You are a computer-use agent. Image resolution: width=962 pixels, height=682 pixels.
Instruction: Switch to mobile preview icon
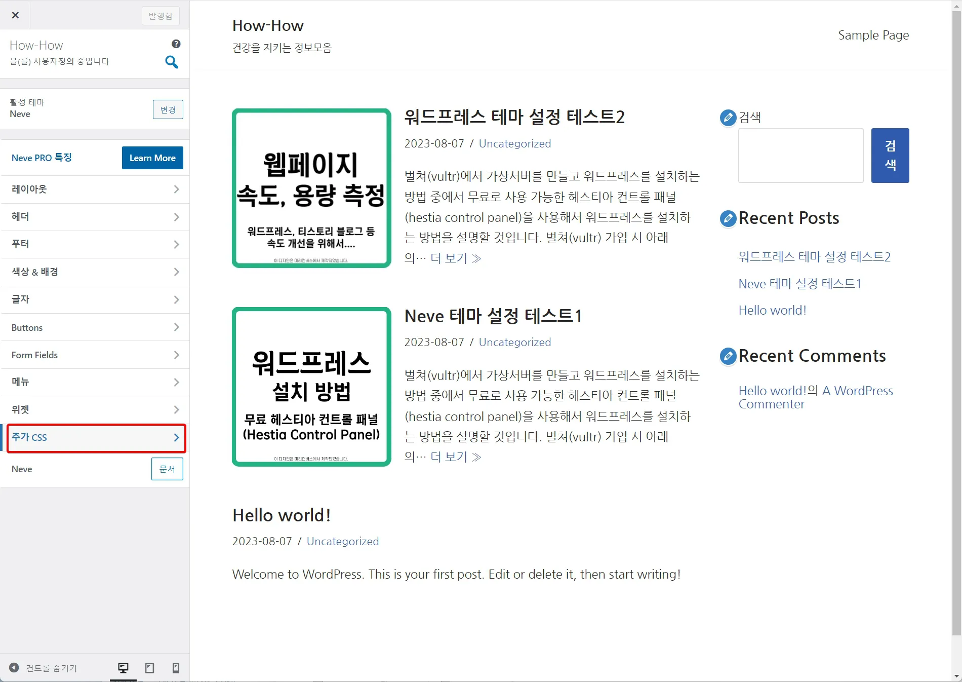pyautogui.click(x=176, y=668)
